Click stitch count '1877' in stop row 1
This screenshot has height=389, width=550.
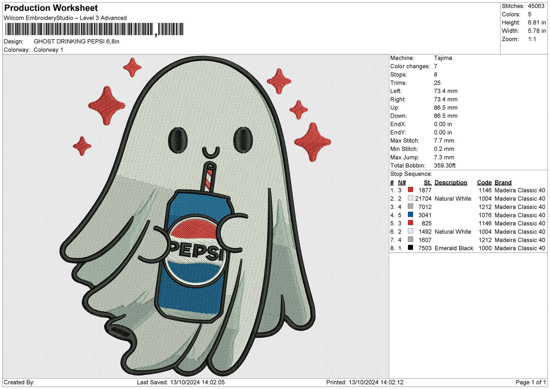pos(425,190)
